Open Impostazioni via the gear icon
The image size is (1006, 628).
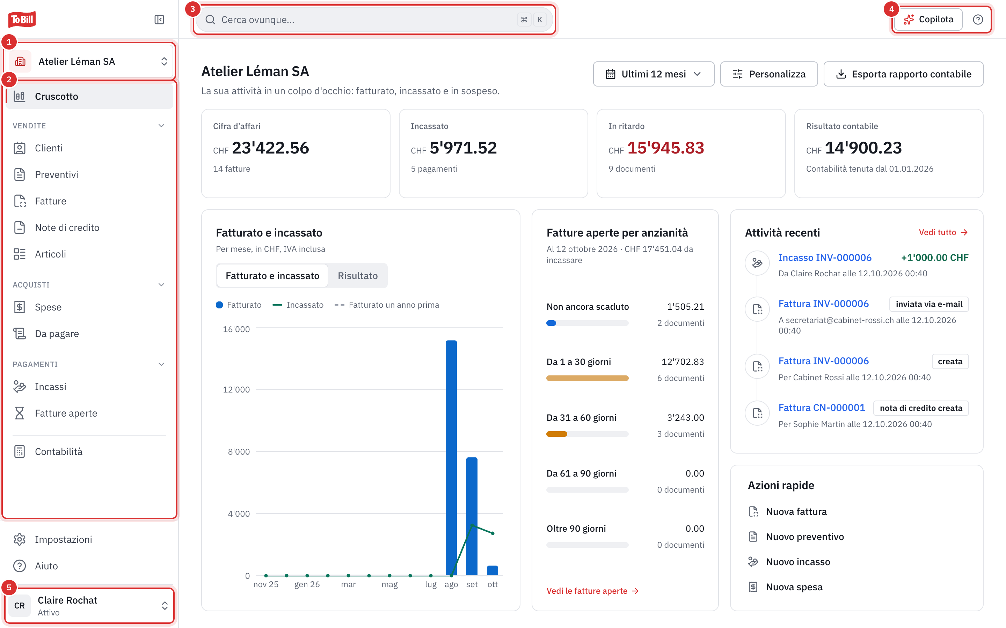[20, 539]
